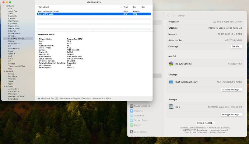This screenshot has height=144, width=249.
Task: Select ATA in Hardware list
Action: coord(10,8)
